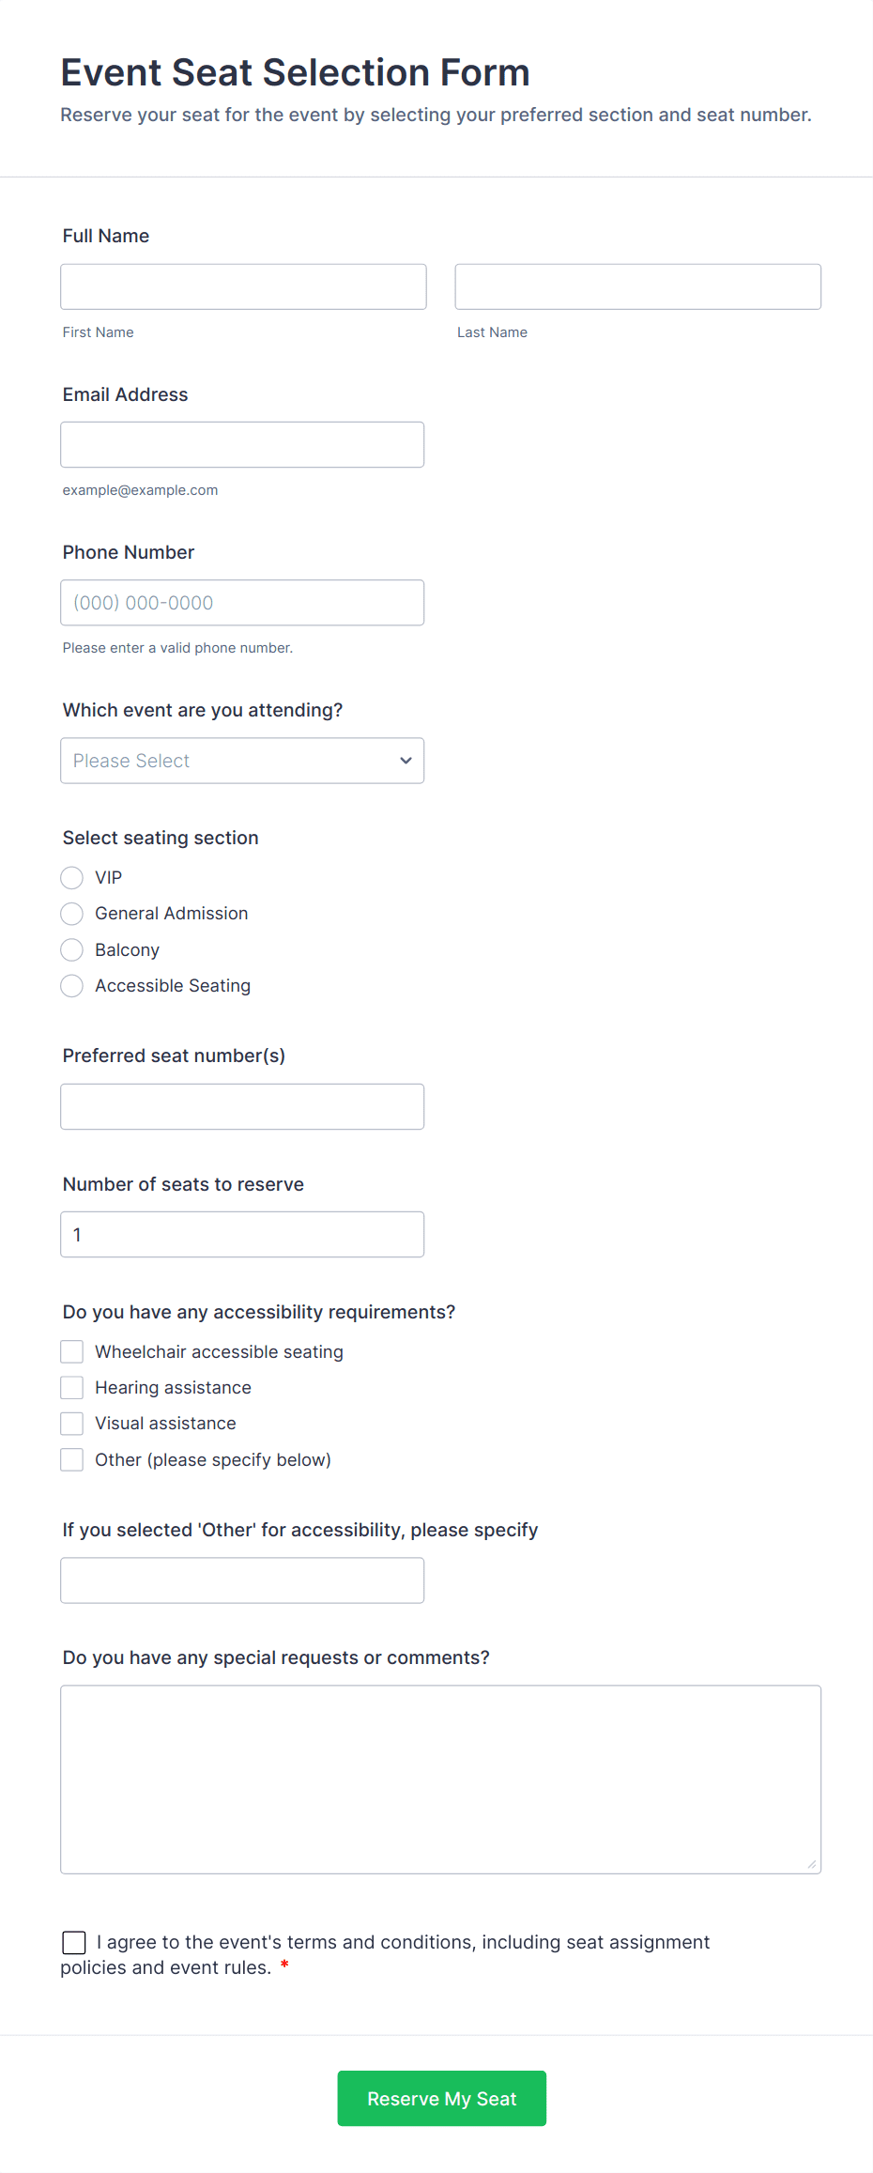Click the Preferred seat number(s) field

pyautogui.click(x=242, y=1107)
